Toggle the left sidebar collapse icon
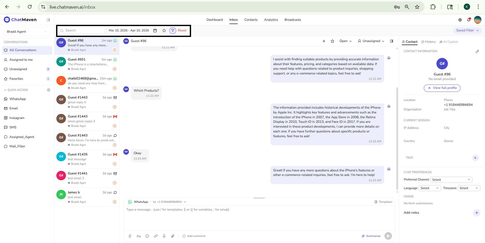 pyautogui.click(x=48, y=20)
